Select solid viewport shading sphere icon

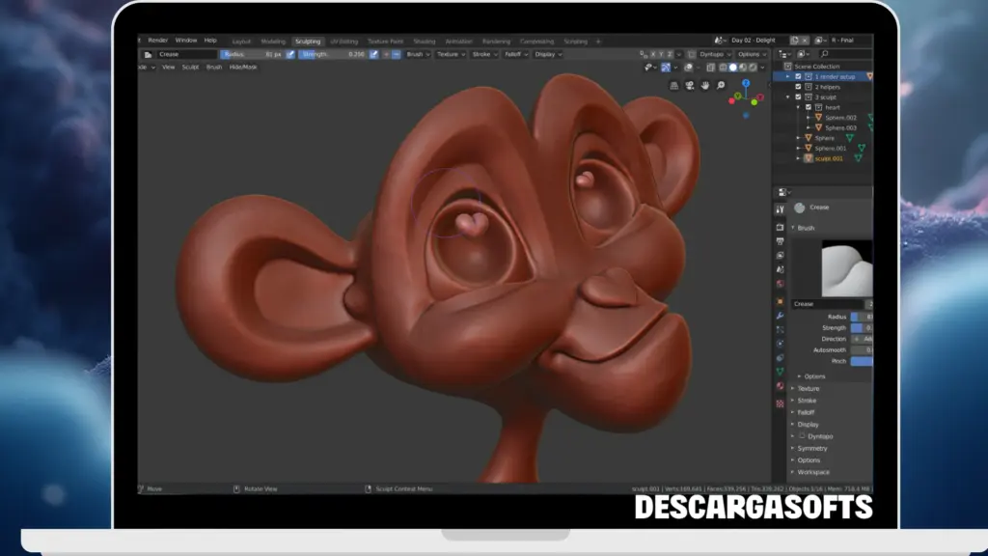point(733,68)
